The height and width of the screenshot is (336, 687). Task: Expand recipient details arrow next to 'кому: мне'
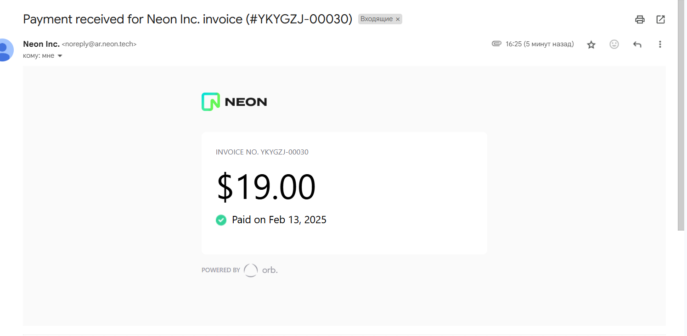point(60,56)
